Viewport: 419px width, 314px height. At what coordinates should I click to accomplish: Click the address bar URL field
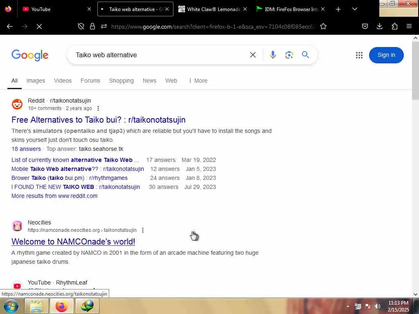(x=213, y=27)
